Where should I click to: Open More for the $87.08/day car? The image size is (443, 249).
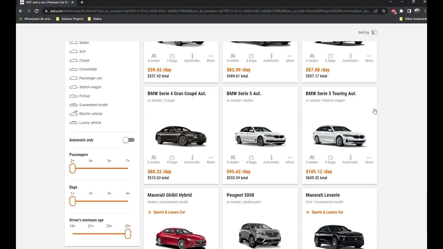point(369,58)
